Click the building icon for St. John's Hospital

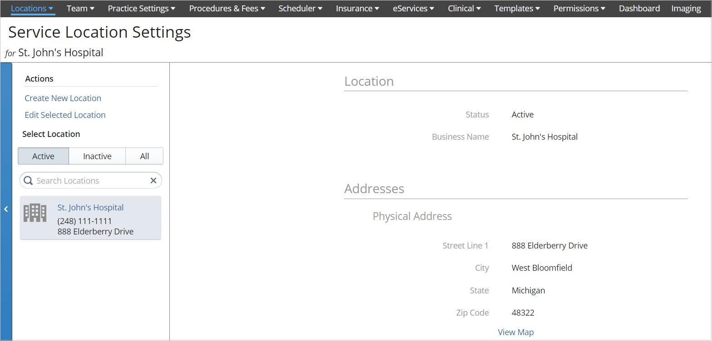35,213
